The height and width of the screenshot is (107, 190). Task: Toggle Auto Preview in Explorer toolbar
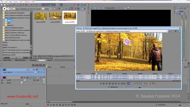coord(72,9)
